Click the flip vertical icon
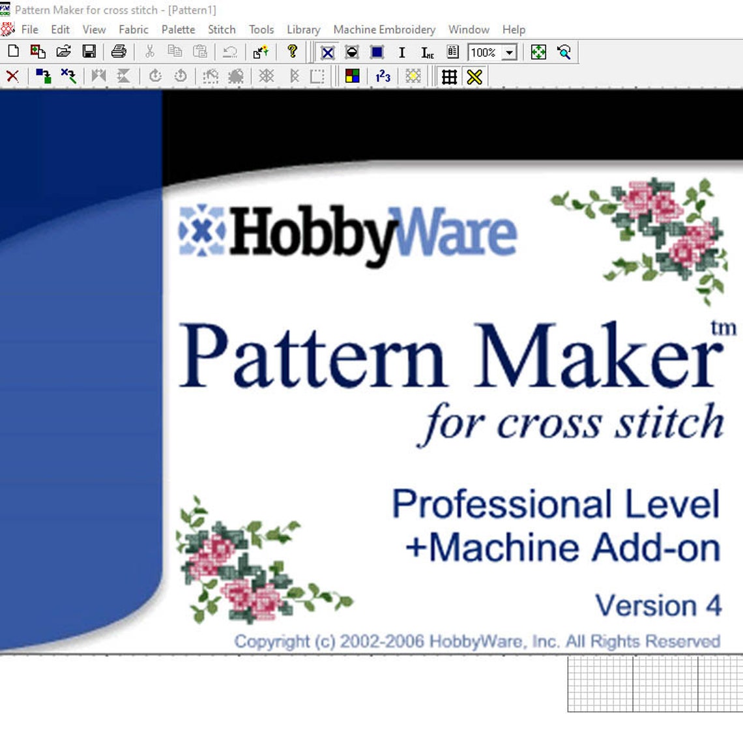743x743 pixels. (x=124, y=76)
